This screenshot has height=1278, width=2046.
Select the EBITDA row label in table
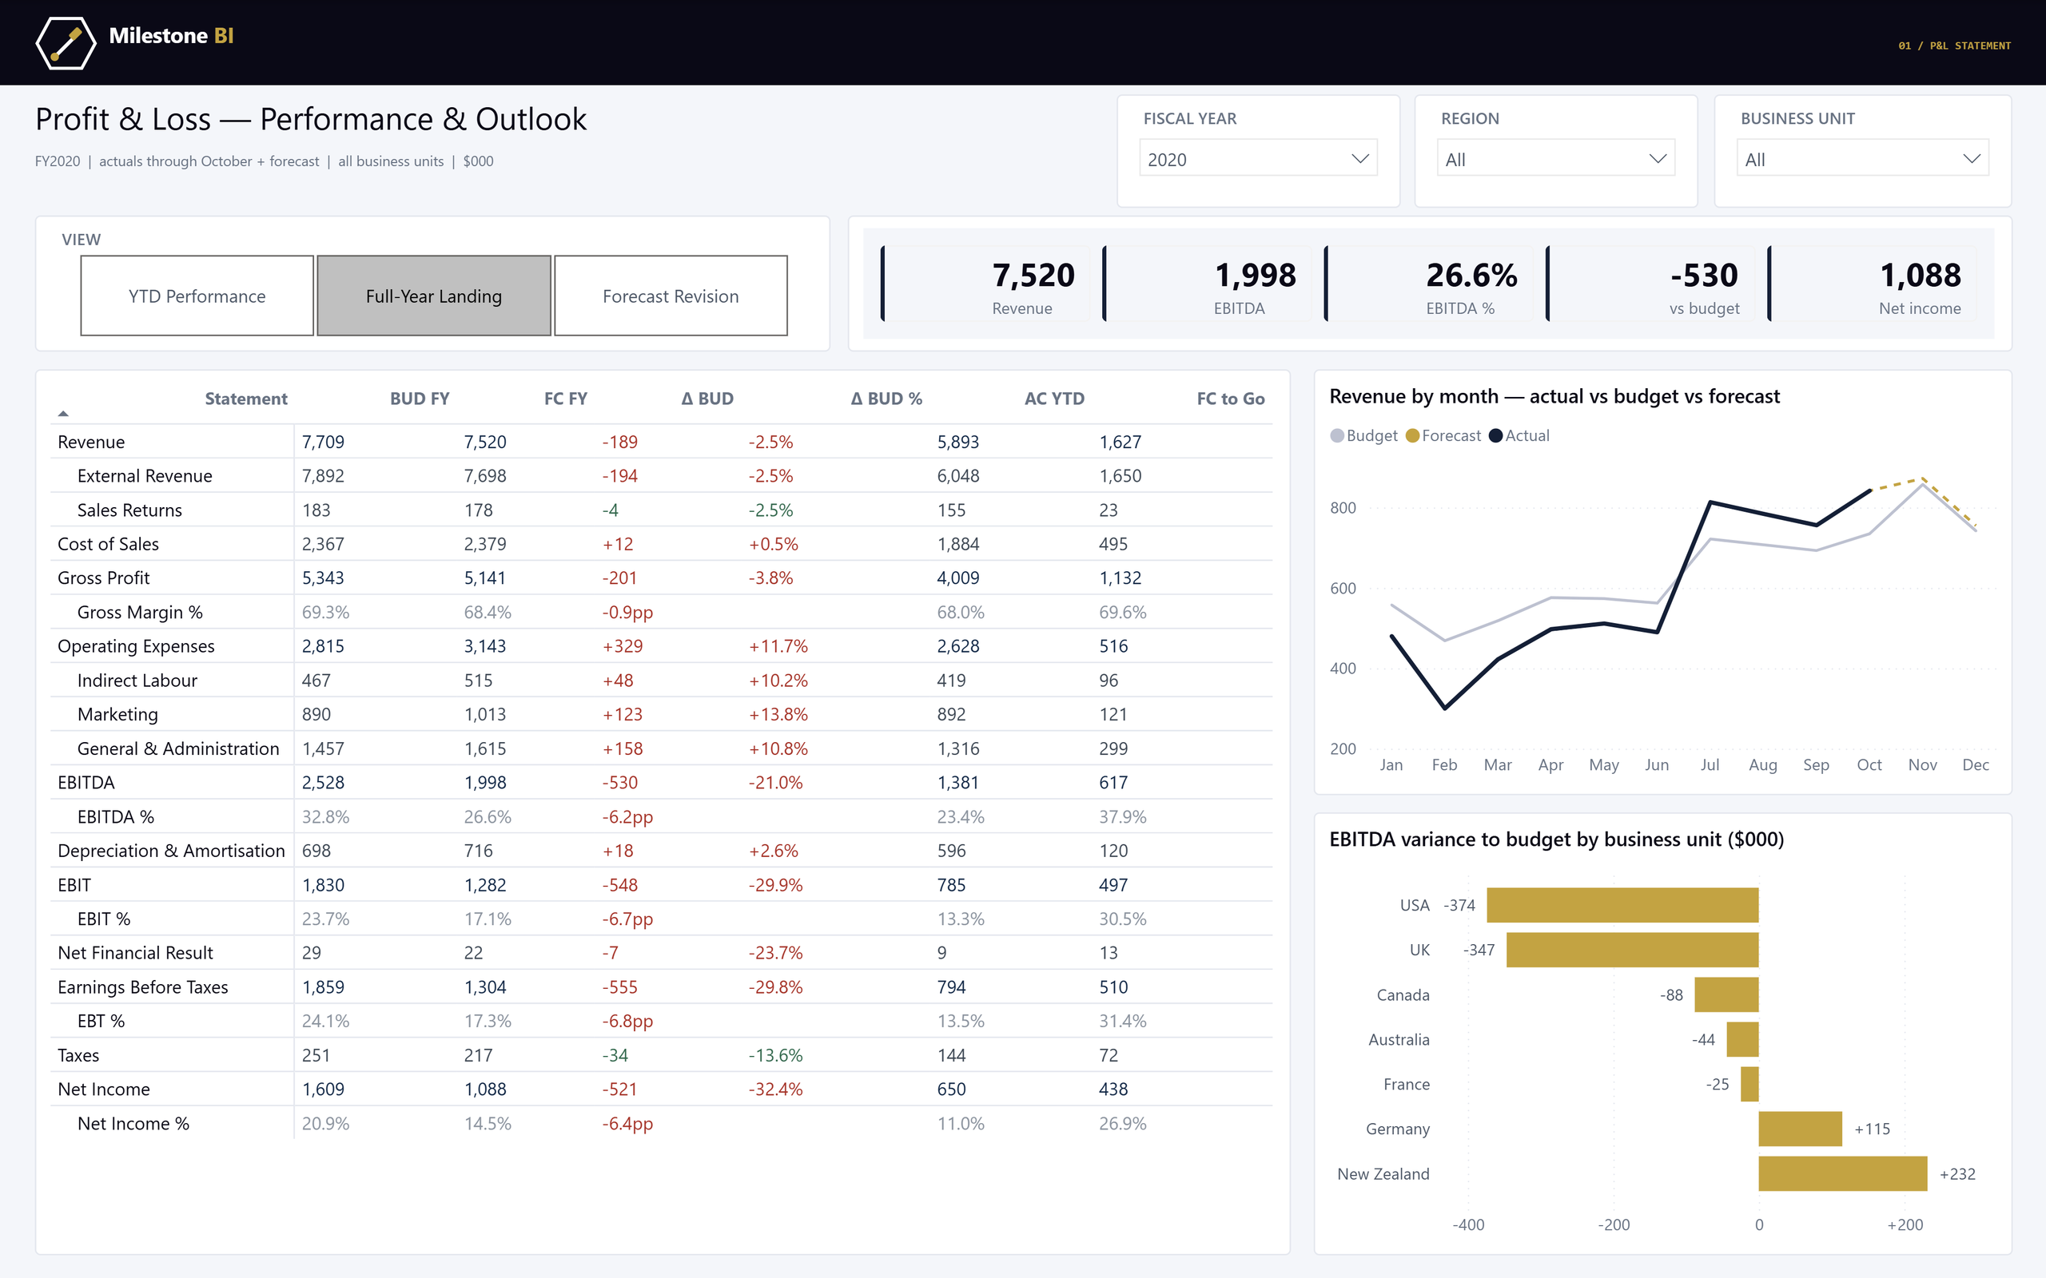pos(86,783)
